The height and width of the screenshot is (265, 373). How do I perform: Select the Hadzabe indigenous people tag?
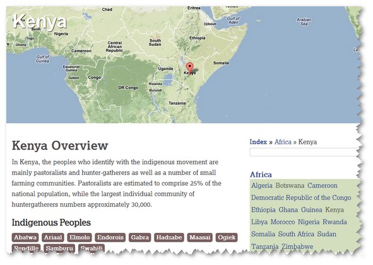(169, 237)
